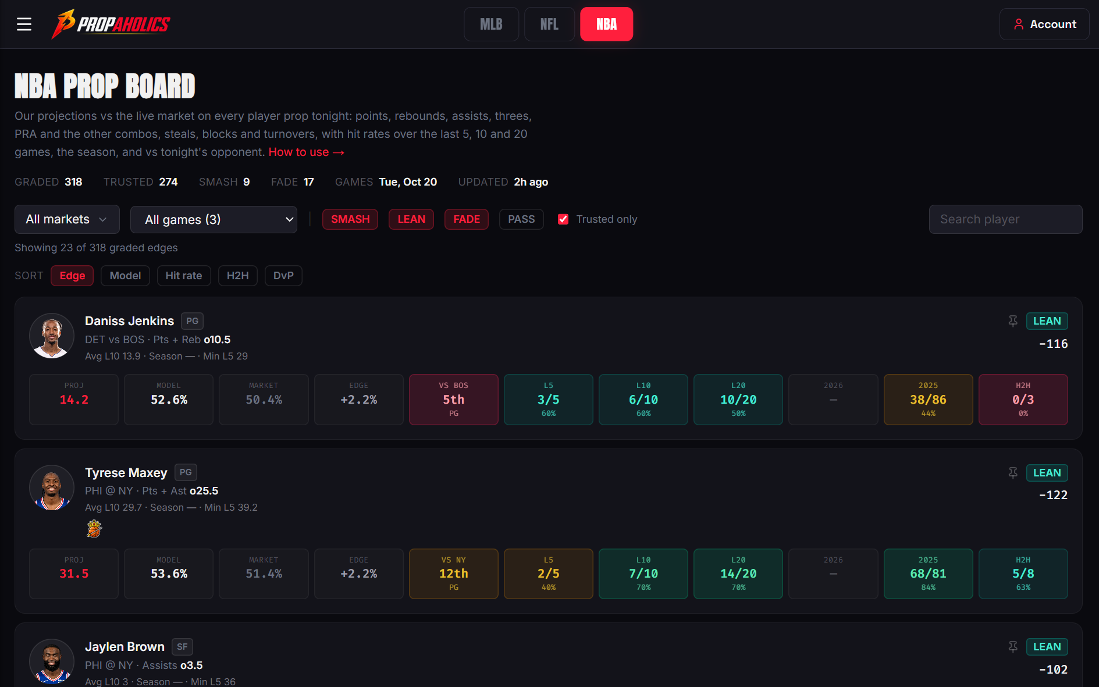This screenshot has width=1099, height=687.
Task: Switch to the MLB tab
Action: point(491,24)
